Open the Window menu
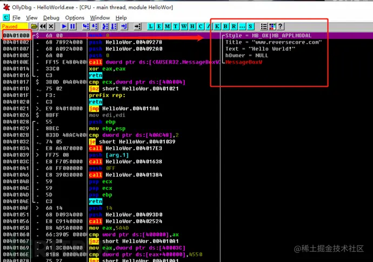Screen dimensions: 373x262 [x=100, y=18]
